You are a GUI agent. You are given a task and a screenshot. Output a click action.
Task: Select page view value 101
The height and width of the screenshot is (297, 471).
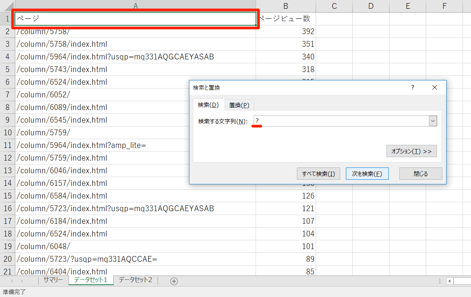coord(286,246)
